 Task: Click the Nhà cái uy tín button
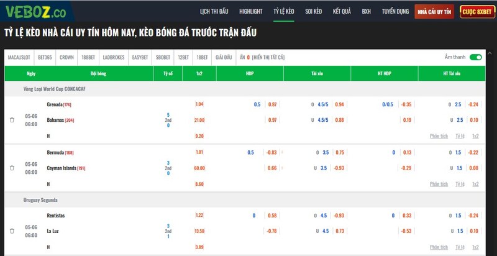pos(434,12)
